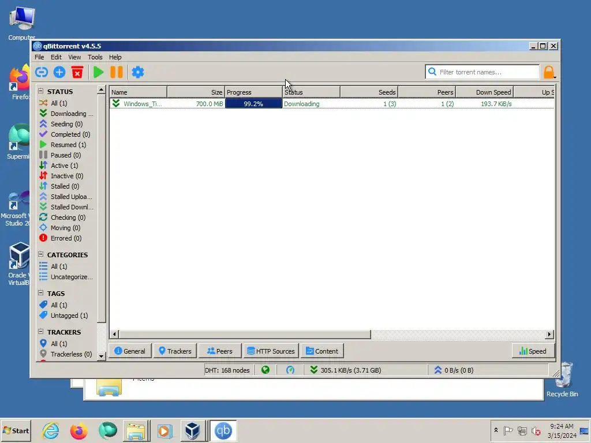Sort by the Seeds column header
The height and width of the screenshot is (443, 591).
369,92
